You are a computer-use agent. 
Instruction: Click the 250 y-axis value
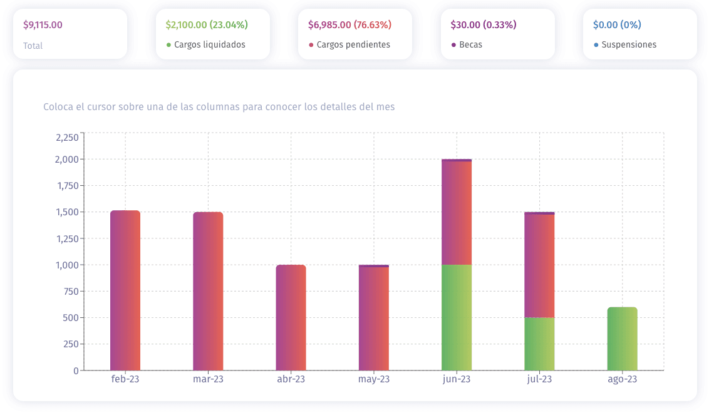tap(71, 344)
